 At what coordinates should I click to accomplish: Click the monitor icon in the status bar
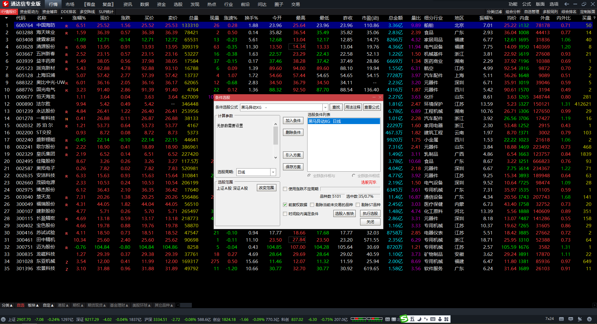[x=571, y=319]
